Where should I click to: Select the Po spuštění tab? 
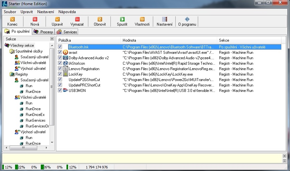[17, 31]
